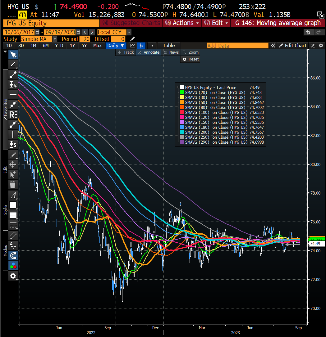Viewport: 326px width, 337px height.
Task: Click the SMAVG (200) cyan legend swatch
Action: pyautogui.click(x=182, y=132)
